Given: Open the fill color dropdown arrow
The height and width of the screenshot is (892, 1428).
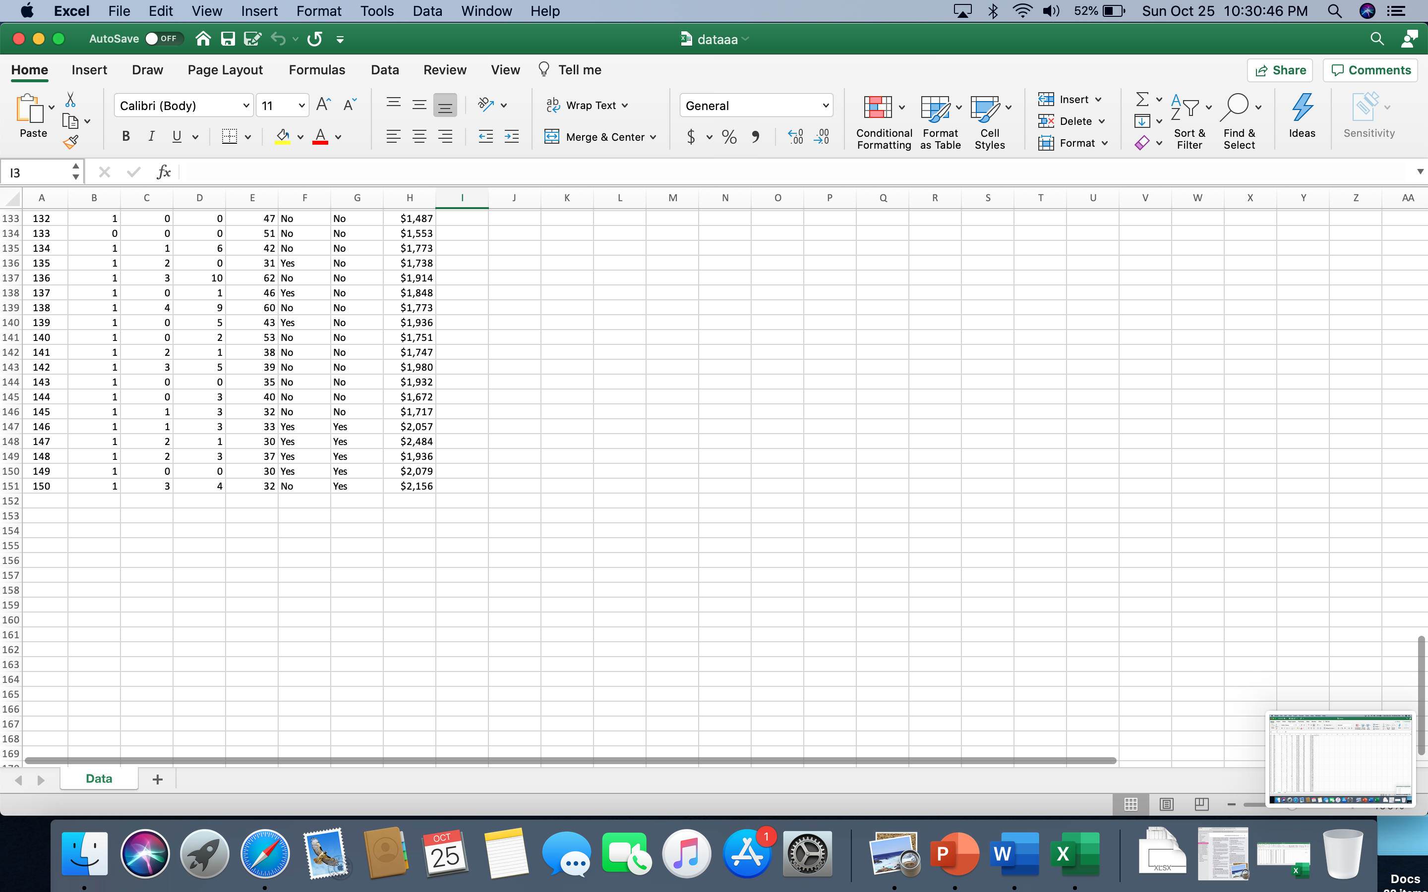Looking at the screenshot, I should coord(300,136).
